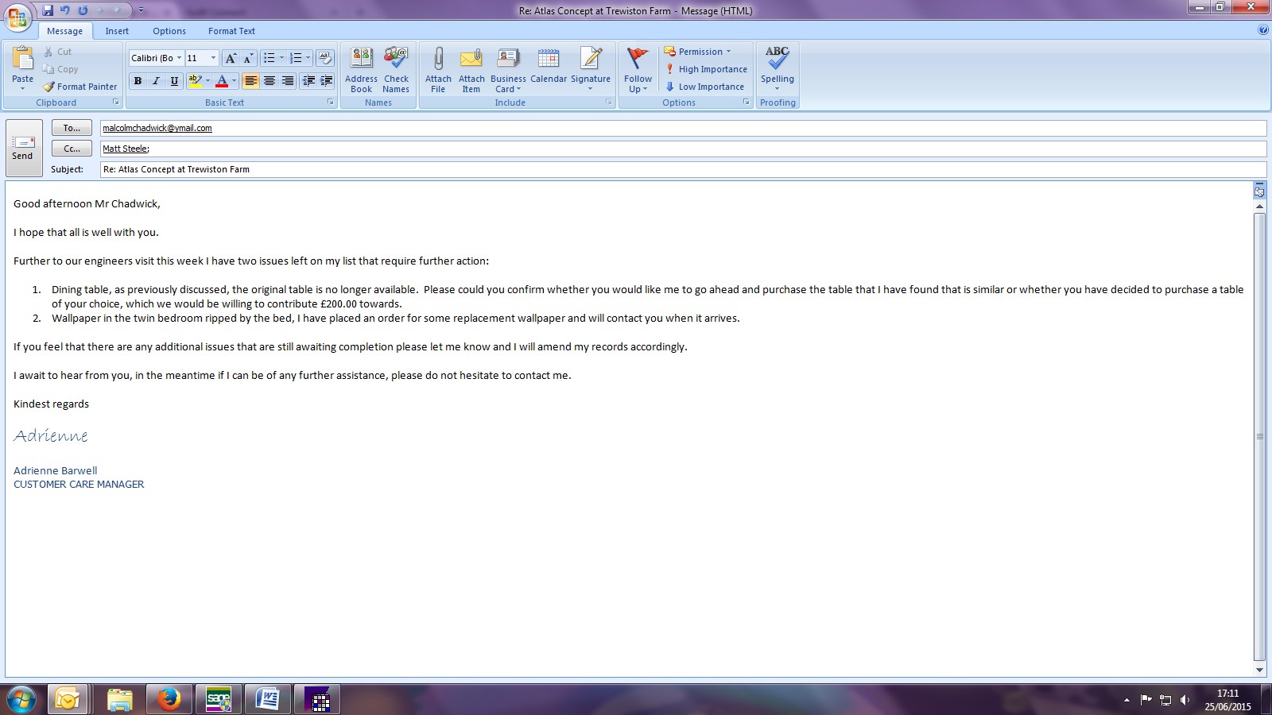Redo the last action

[x=83, y=10]
